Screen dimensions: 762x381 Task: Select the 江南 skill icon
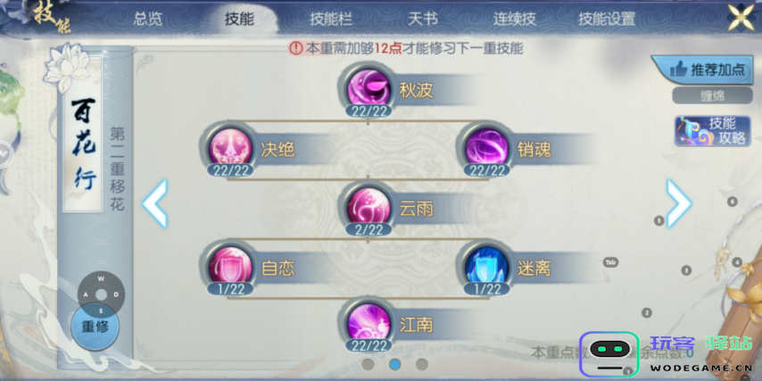click(369, 324)
